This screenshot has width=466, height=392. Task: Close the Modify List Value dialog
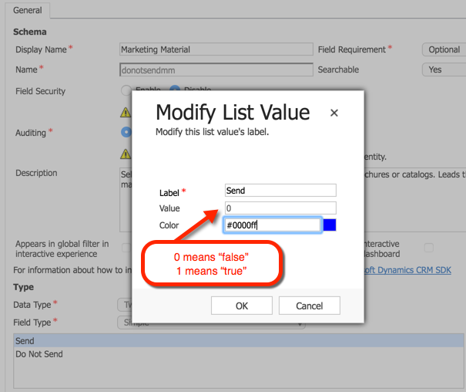point(334,113)
